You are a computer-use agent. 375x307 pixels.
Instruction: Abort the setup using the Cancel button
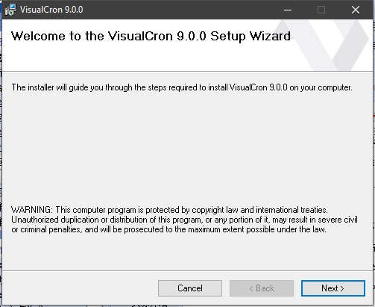(x=190, y=288)
